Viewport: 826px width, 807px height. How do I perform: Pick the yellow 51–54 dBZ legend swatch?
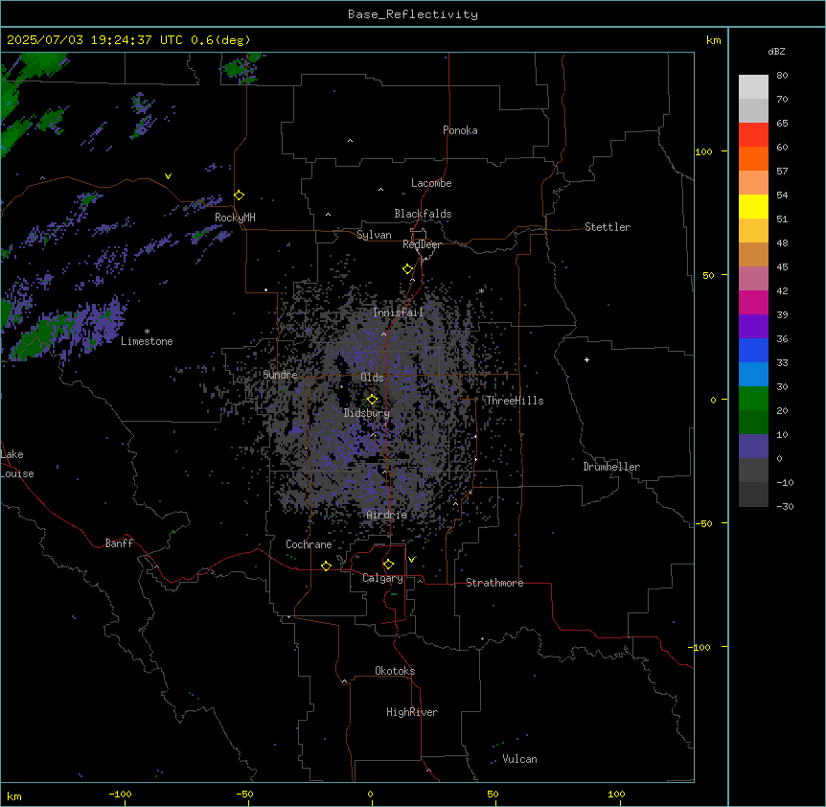(753, 206)
